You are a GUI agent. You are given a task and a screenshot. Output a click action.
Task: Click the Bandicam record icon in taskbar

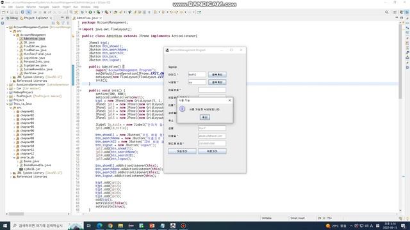[x=183, y=226]
